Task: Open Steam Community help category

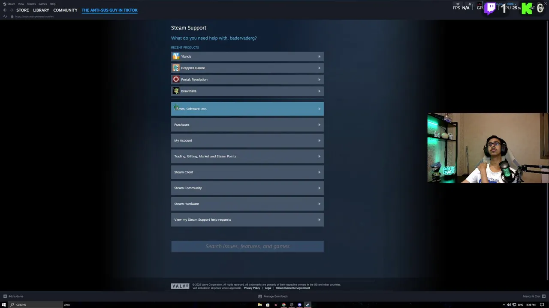Action: click(x=247, y=188)
